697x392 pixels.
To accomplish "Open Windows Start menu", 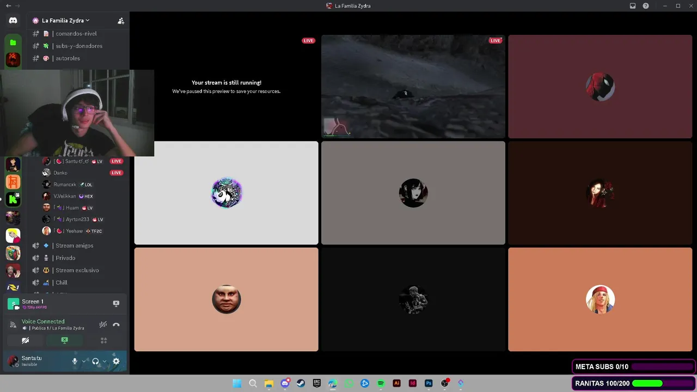I will pyautogui.click(x=237, y=383).
